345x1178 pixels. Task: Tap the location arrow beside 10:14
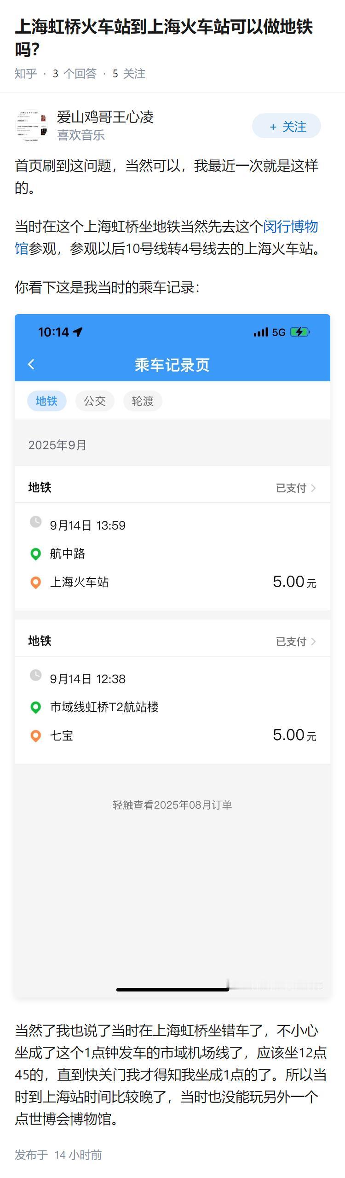point(78,332)
